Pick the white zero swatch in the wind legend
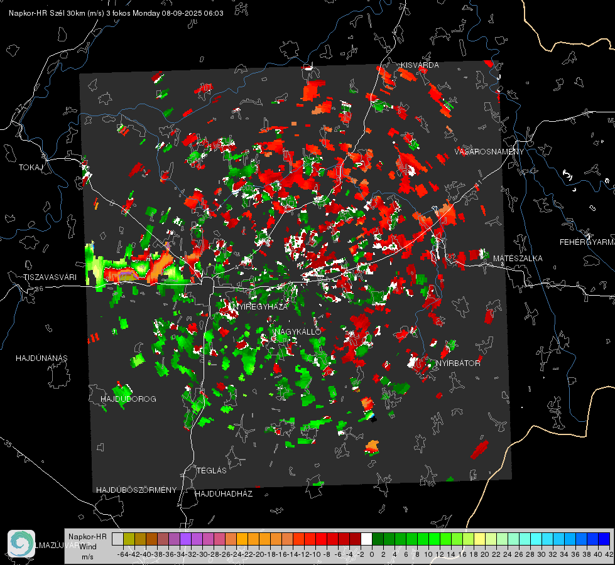 tap(366, 539)
